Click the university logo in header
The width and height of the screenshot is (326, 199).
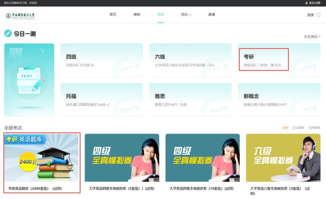[x=20, y=16]
